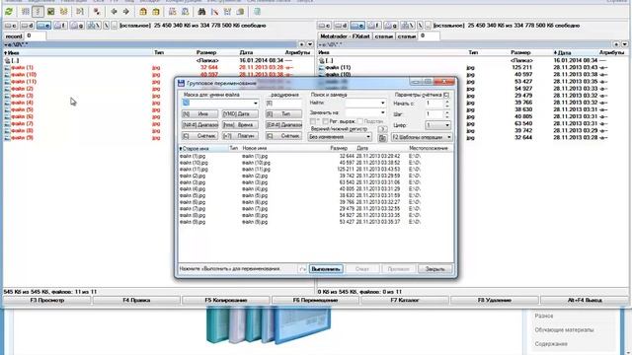Switch to the record tab in left panel

[x=14, y=36]
